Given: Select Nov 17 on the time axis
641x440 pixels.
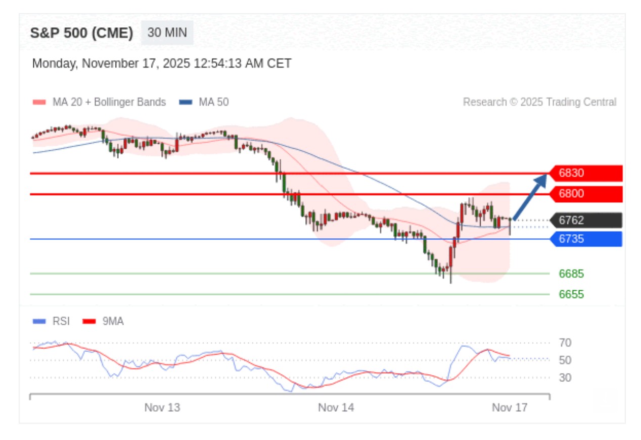Looking at the screenshot, I should tap(510, 408).
